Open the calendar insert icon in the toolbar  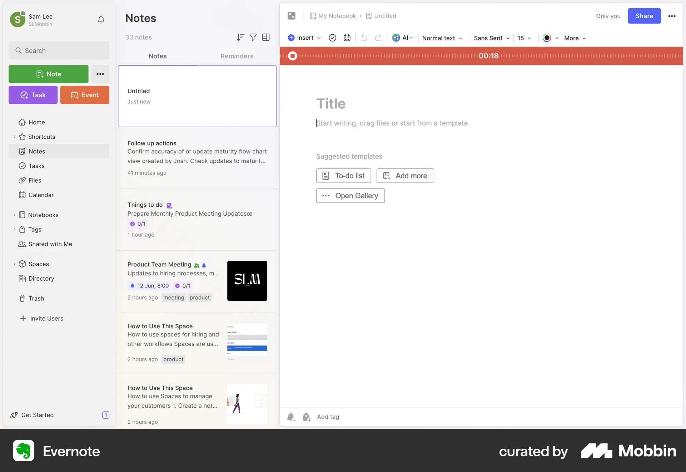point(347,38)
